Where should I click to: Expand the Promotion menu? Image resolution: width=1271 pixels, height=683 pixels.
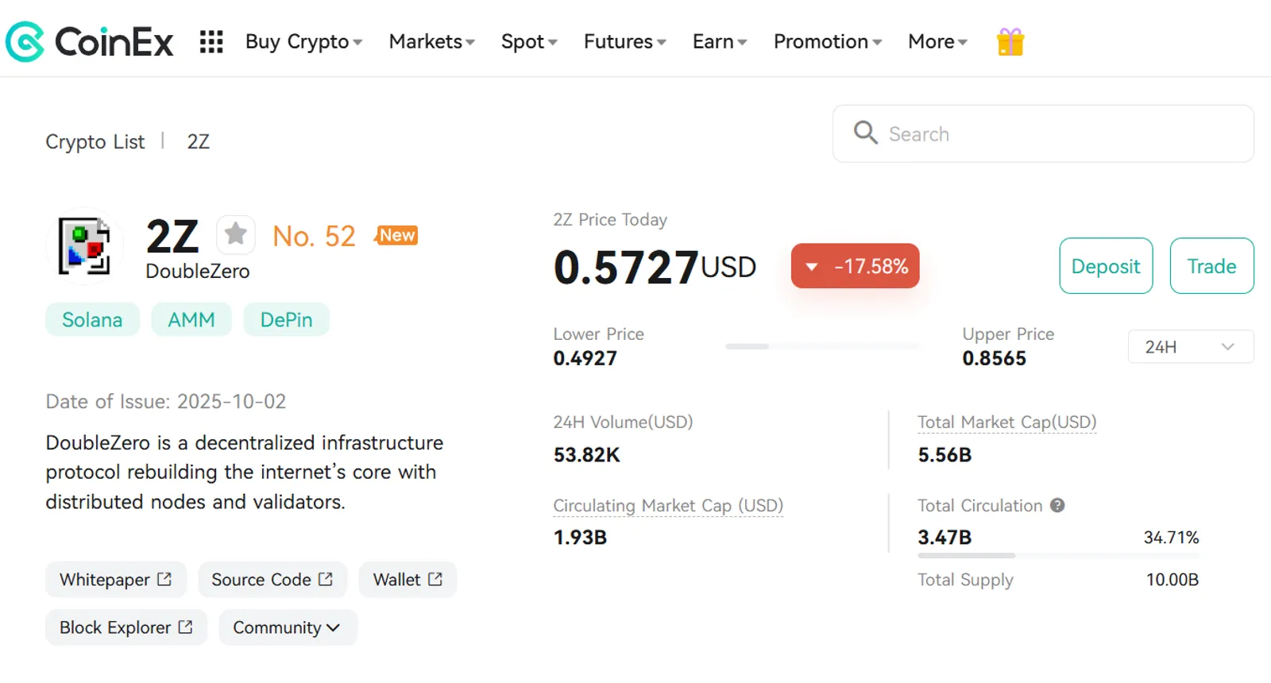point(828,41)
